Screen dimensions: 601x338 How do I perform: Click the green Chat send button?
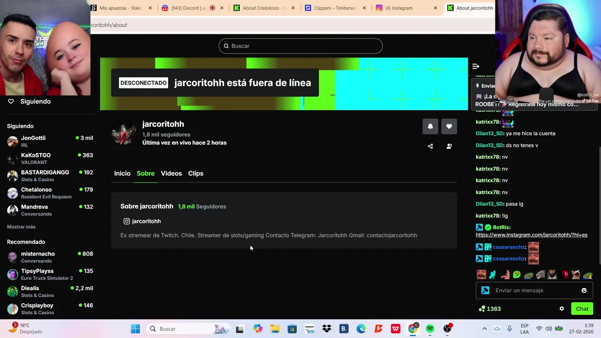click(x=582, y=309)
